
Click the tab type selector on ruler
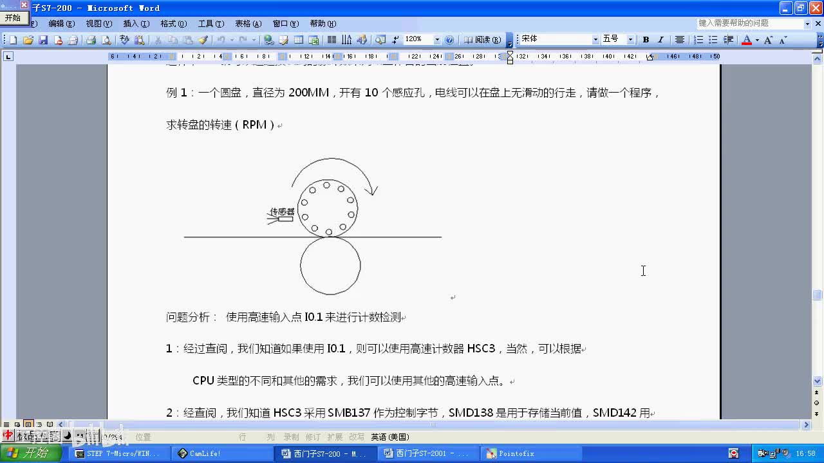8,57
